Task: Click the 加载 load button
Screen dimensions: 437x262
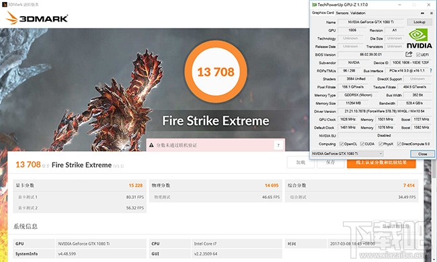Action: coord(301,163)
